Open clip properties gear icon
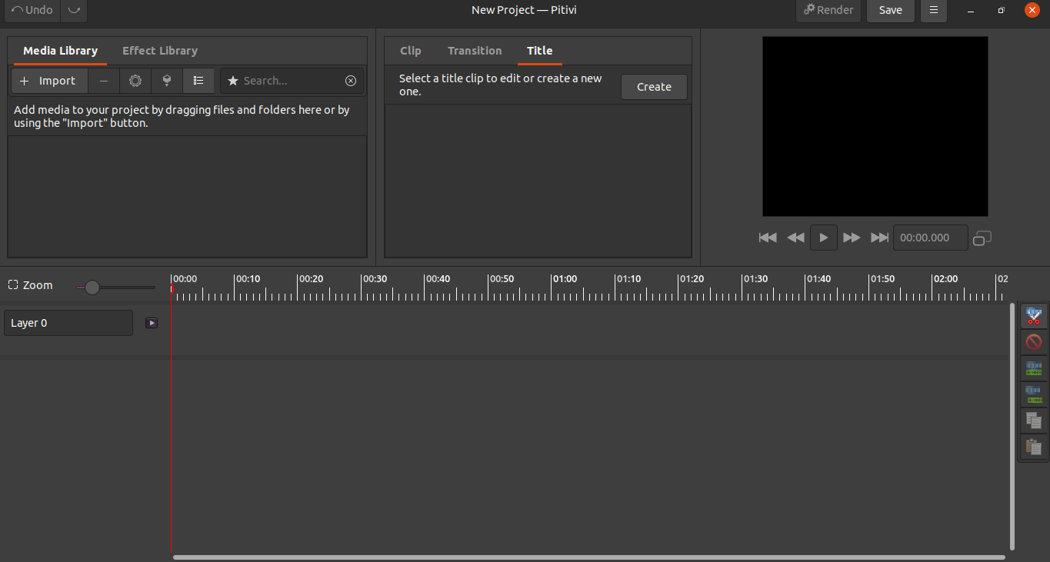This screenshot has height=562, width=1050. pos(135,81)
